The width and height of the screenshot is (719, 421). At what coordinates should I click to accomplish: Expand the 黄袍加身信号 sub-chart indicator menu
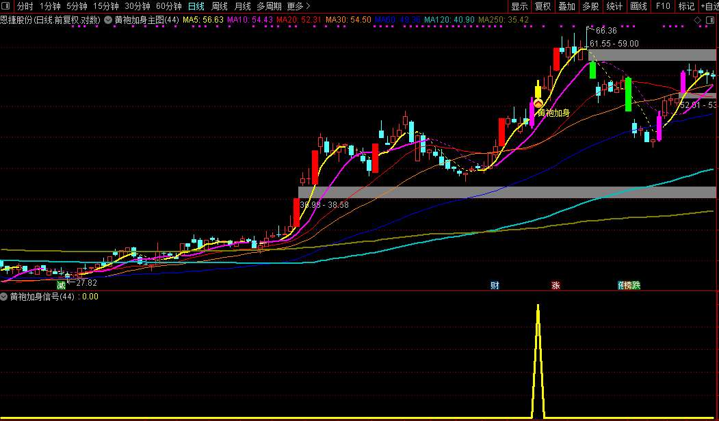4,297
